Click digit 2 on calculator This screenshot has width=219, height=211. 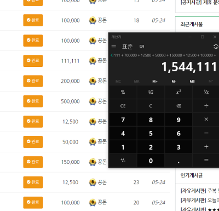pyautogui.click(x=151, y=147)
